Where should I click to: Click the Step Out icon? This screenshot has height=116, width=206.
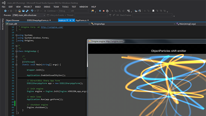(x=123, y=11)
